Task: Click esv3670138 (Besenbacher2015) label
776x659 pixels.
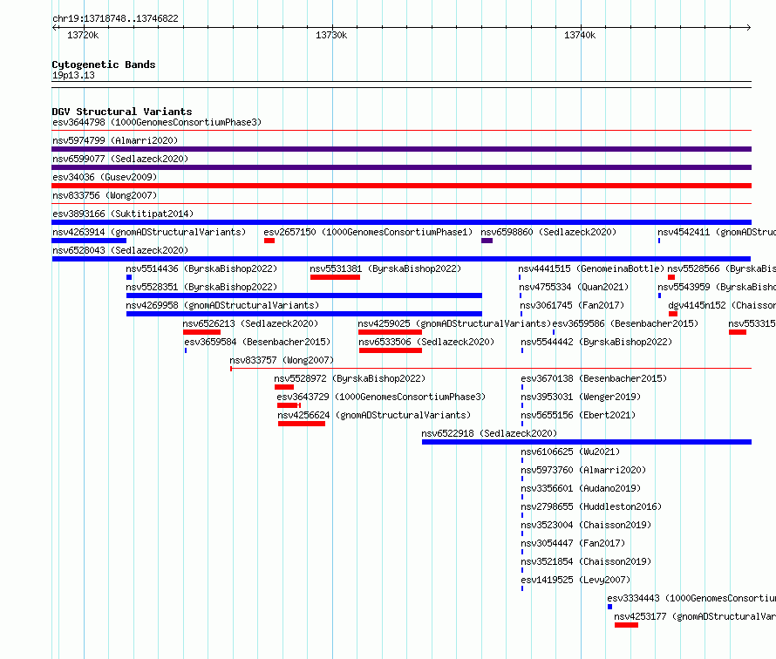Action: 594,378
